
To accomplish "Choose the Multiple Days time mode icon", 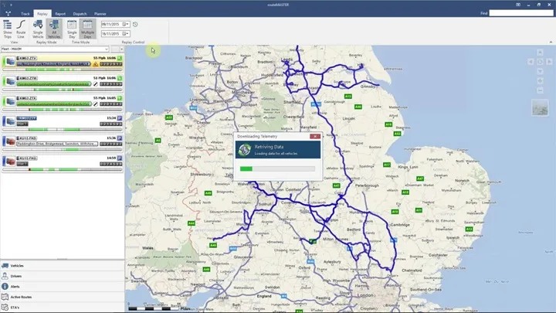I will click(x=87, y=29).
